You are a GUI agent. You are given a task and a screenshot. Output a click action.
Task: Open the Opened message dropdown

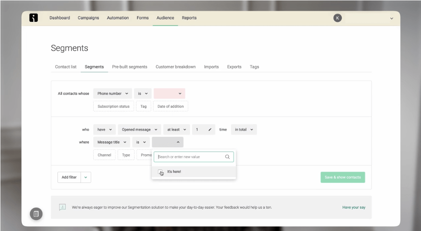tap(139, 129)
